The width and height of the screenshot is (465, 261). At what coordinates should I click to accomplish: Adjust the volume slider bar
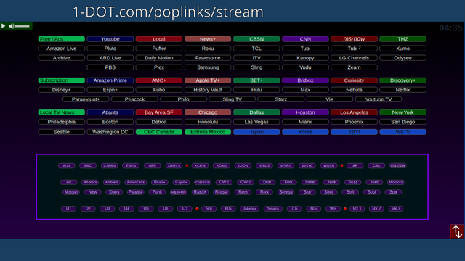pyautogui.click(x=23, y=26)
